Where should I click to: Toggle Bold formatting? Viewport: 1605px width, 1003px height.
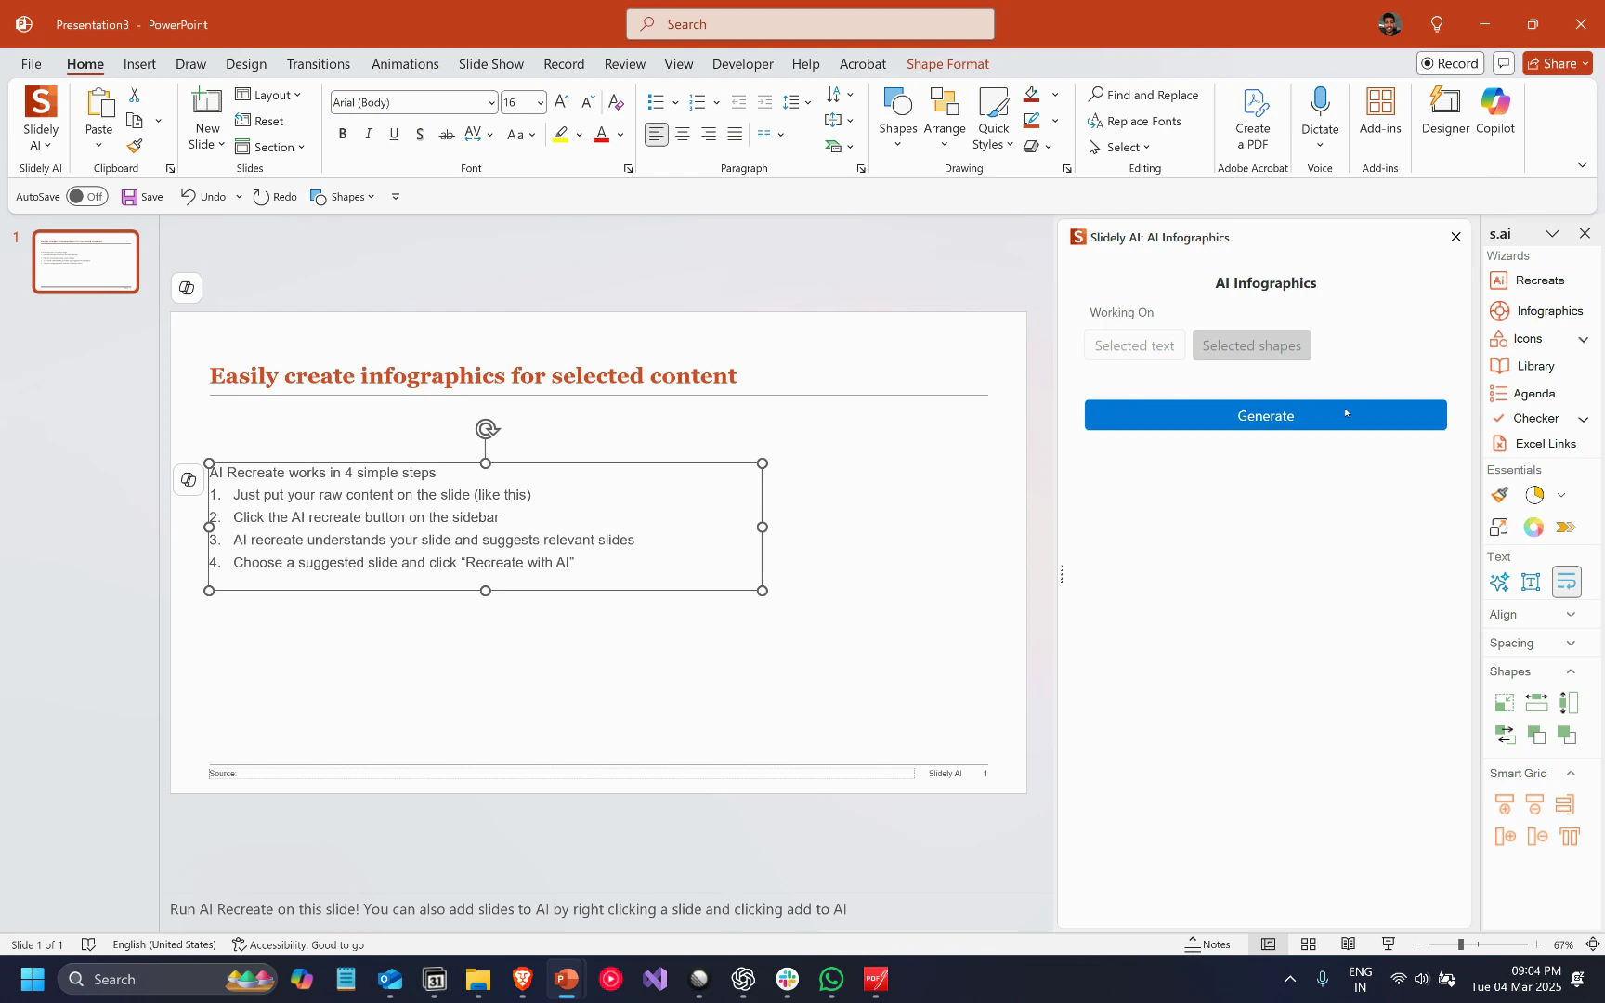(x=343, y=135)
